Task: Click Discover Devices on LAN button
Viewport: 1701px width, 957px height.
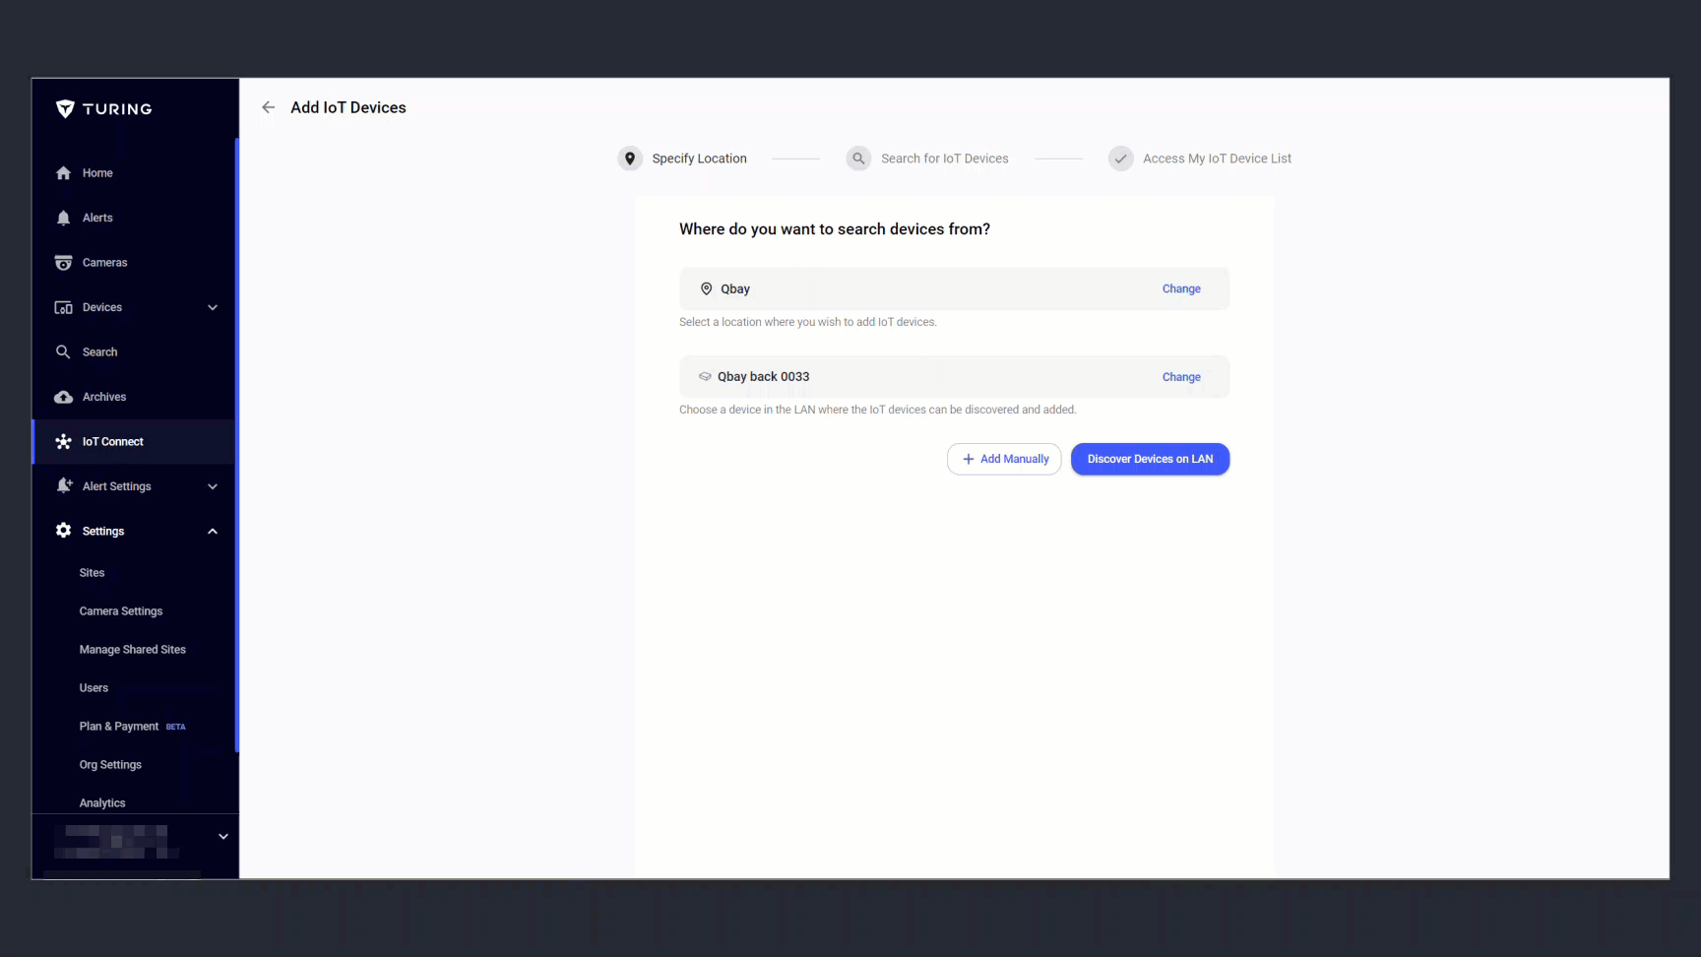Action: click(1150, 459)
